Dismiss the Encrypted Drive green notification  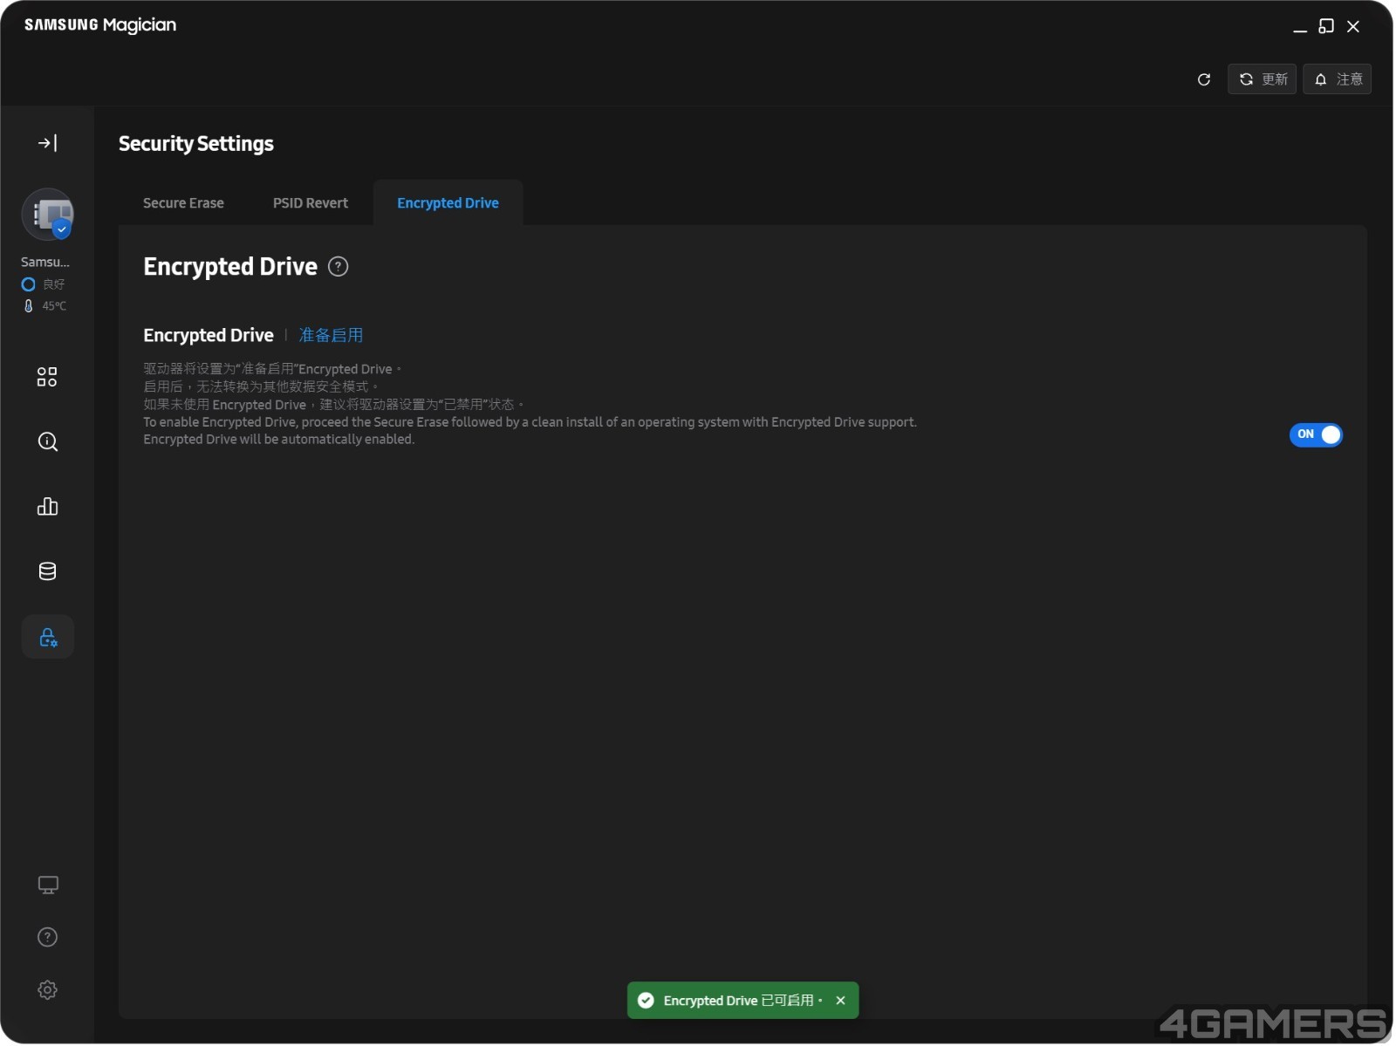(x=842, y=1002)
